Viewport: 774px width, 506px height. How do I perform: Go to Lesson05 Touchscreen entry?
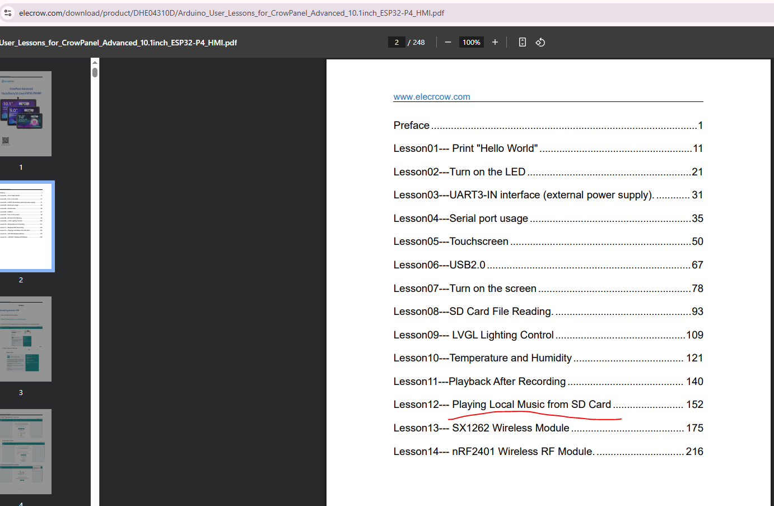pyautogui.click(x=450, y=242)
